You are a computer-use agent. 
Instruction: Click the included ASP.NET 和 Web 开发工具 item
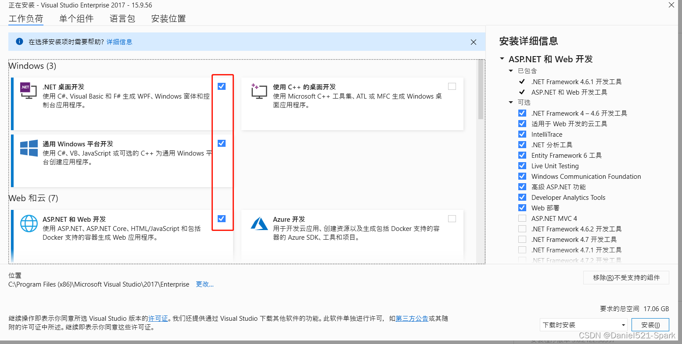[569, 92]
